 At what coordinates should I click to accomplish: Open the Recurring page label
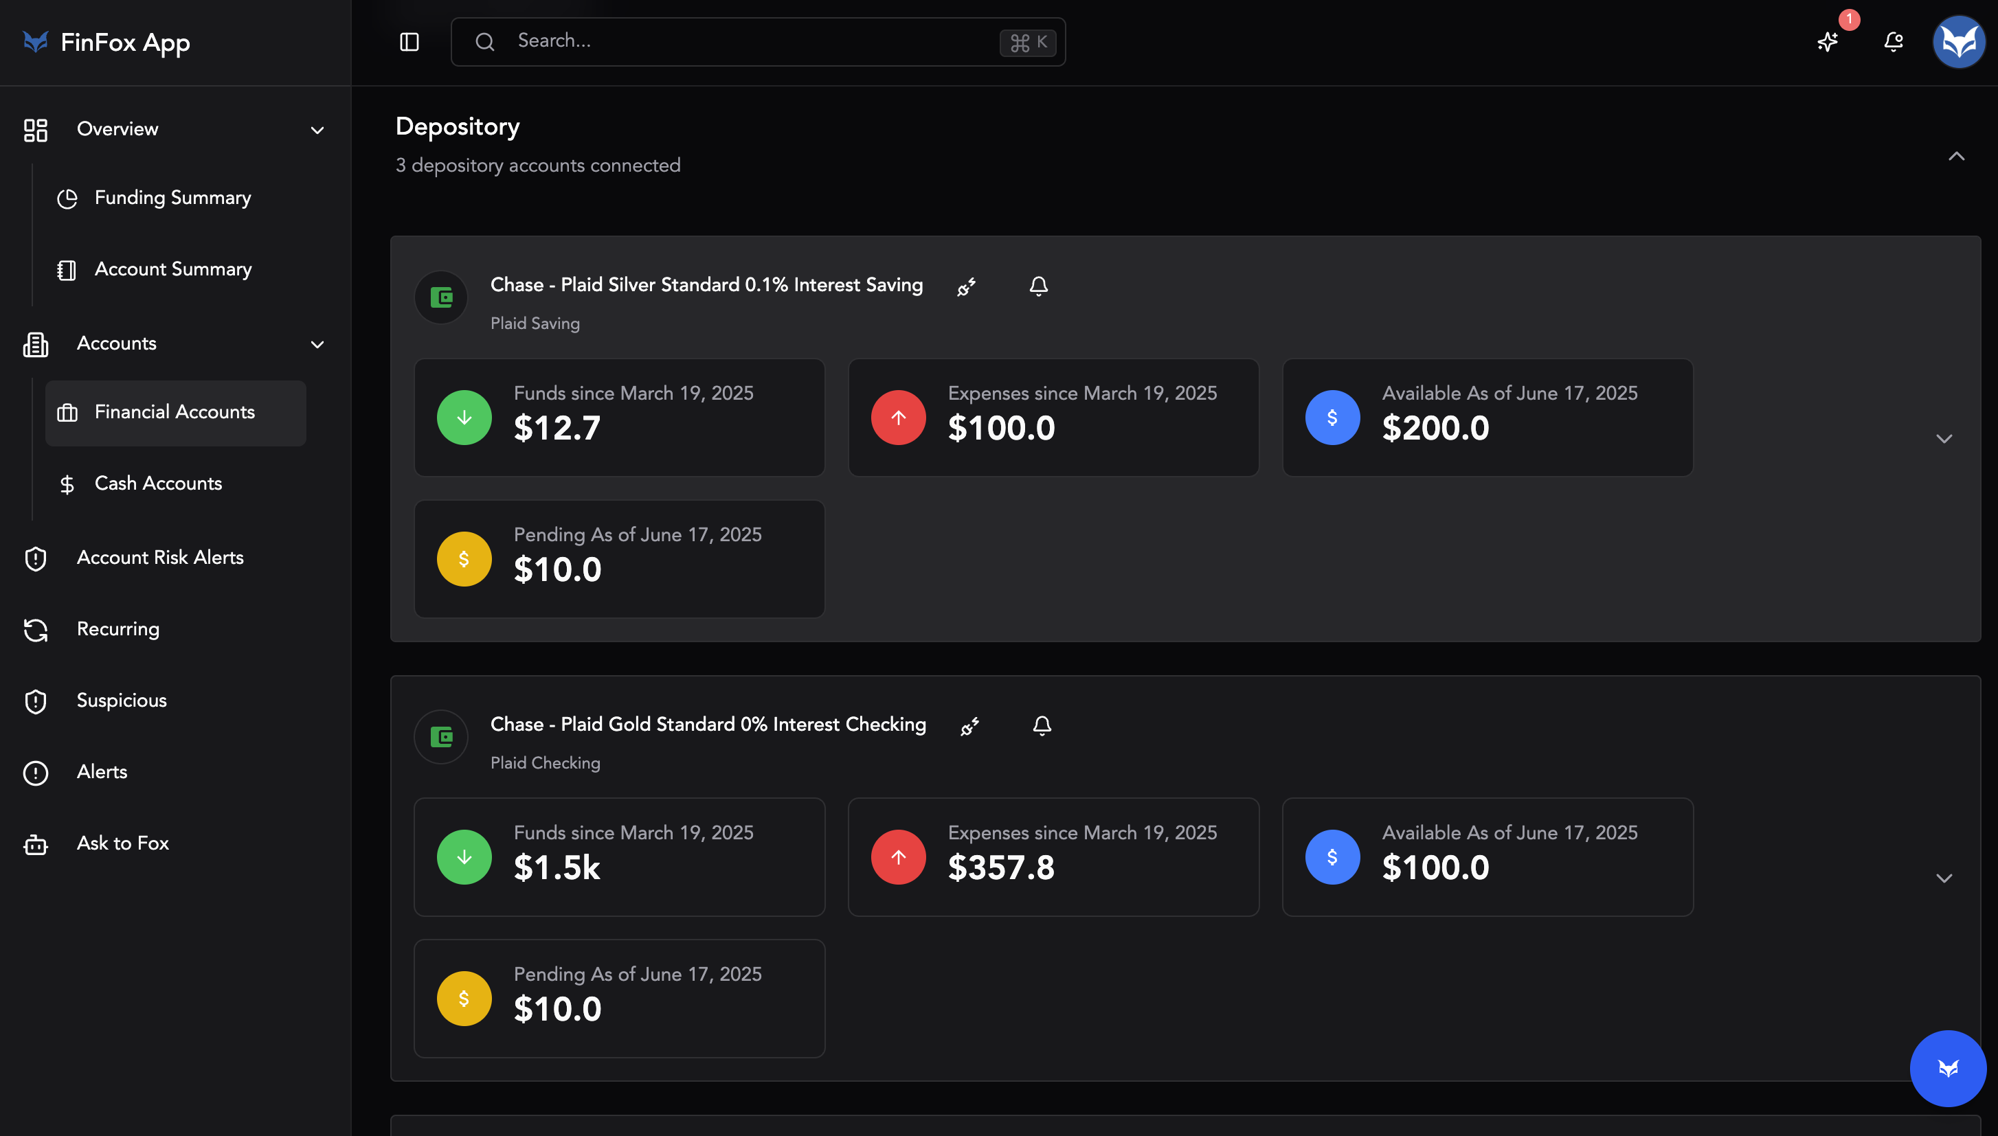point(118,629)
